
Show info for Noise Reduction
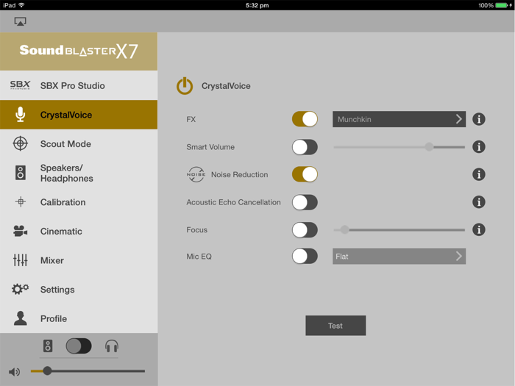479,174
